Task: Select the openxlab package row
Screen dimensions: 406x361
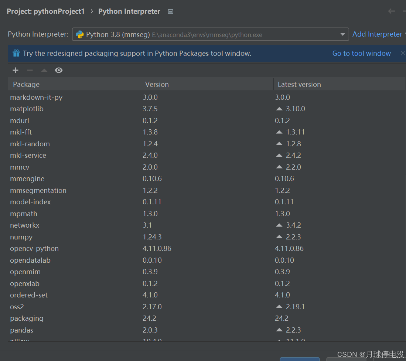Action: tap(207, 283)
